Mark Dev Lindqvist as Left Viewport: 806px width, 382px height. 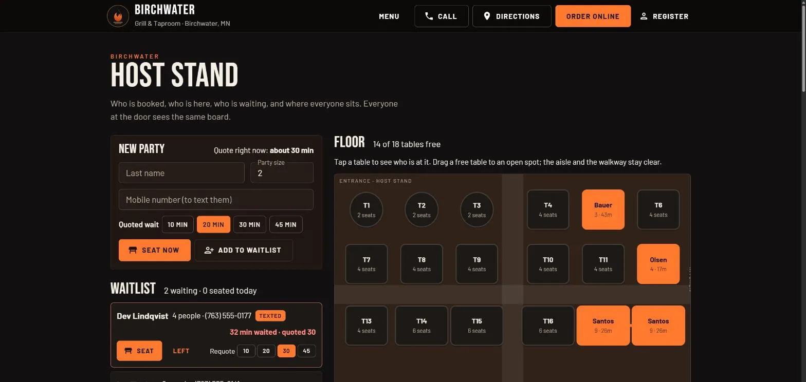[181, 351]
